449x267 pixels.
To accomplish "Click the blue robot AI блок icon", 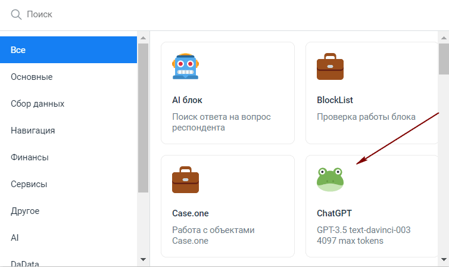I will [185, 66].
